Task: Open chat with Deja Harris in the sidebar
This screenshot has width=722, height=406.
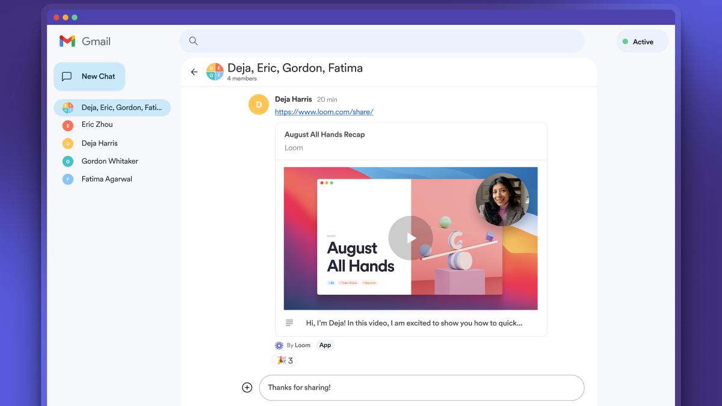Action: pyautogui.click(x=99, y=143)
